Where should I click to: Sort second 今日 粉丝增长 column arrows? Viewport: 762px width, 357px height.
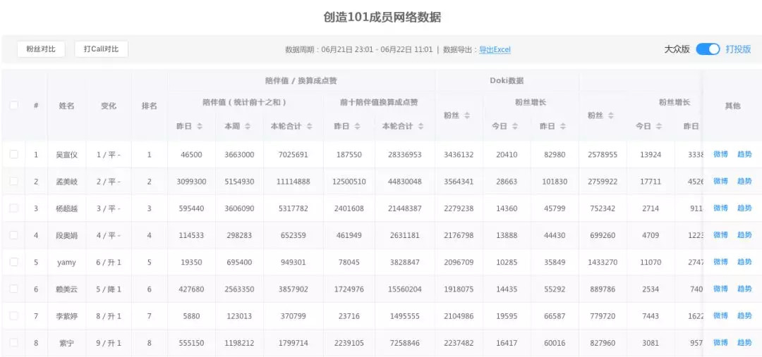pyautogui.click(x=658, y=126)
